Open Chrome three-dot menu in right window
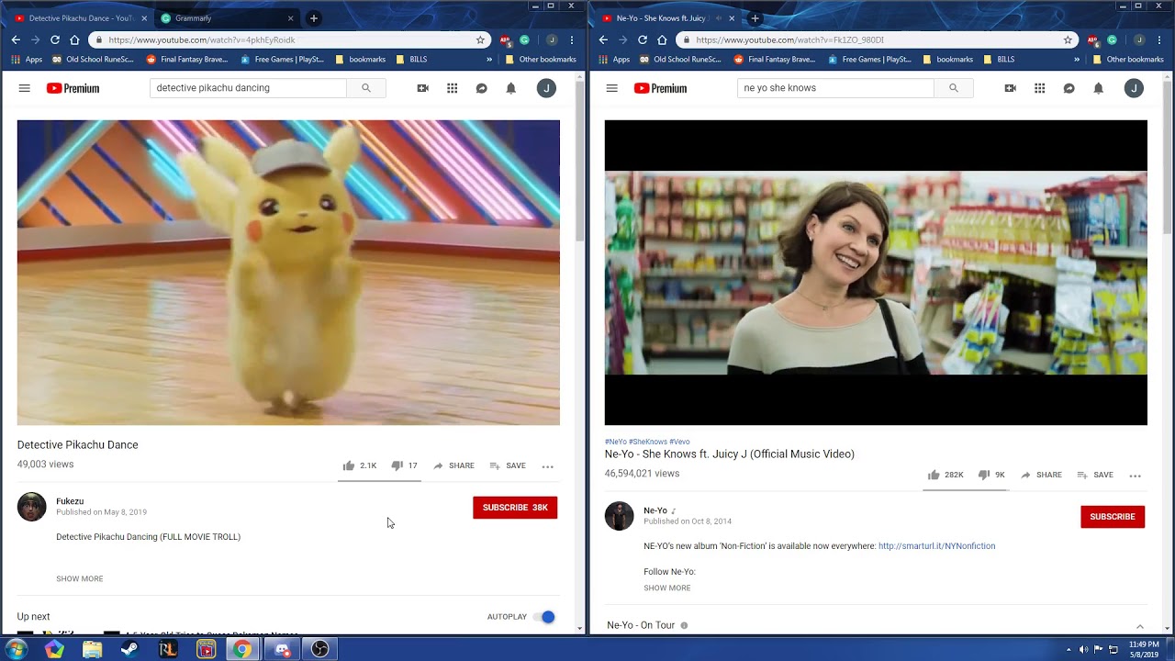Screen dimensions: 1175x661 [1159, 40]
